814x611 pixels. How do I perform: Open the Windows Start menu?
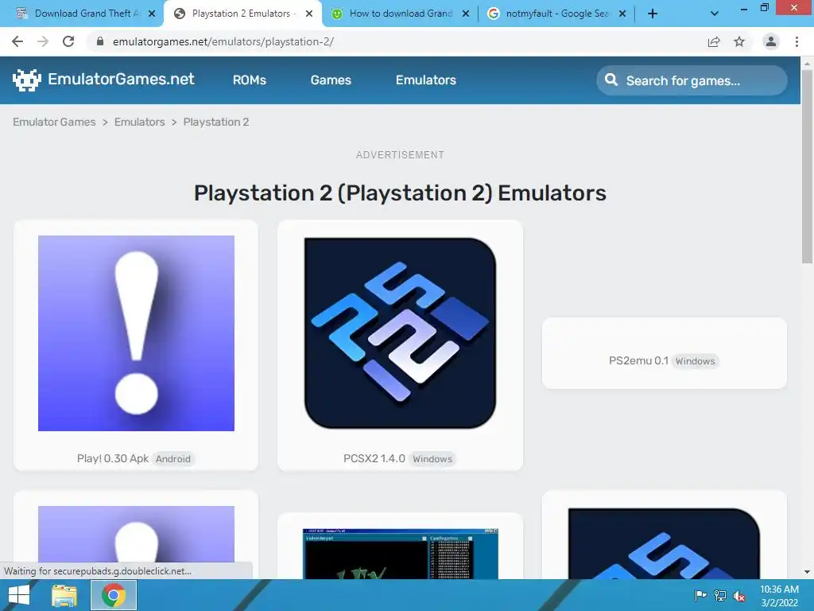pyautogui.click(x=19, y=595)
